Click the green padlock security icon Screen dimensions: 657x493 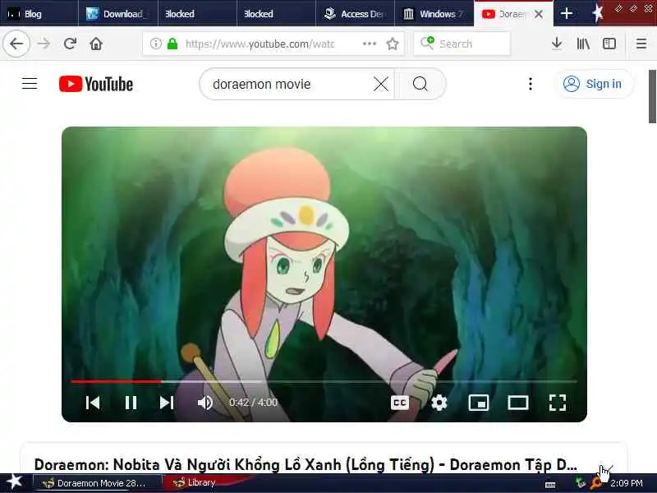click(x=172, y=44)
